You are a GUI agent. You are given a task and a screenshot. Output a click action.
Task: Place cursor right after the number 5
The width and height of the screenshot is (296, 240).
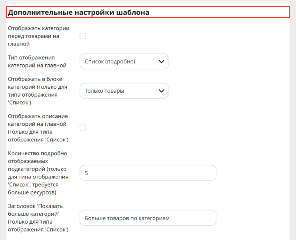pos(88,173)
